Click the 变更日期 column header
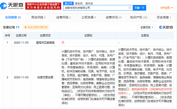 tap(21, 36)
